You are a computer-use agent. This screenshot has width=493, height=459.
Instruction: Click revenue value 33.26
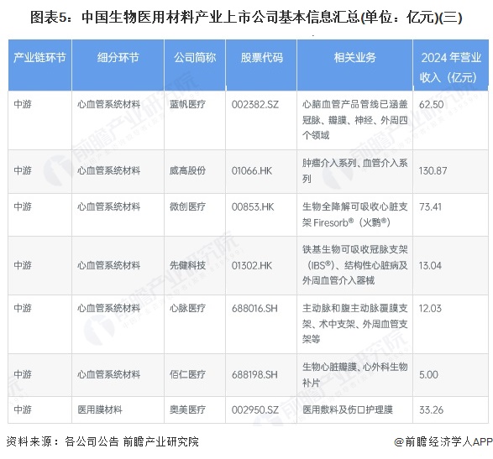[x=431, y=409]
